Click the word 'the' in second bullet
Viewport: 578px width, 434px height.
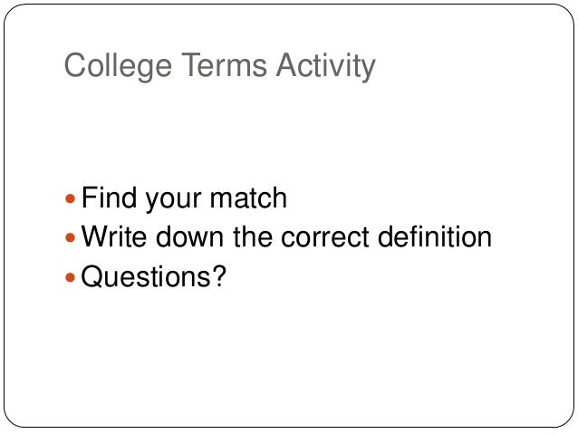coord(248,236)
